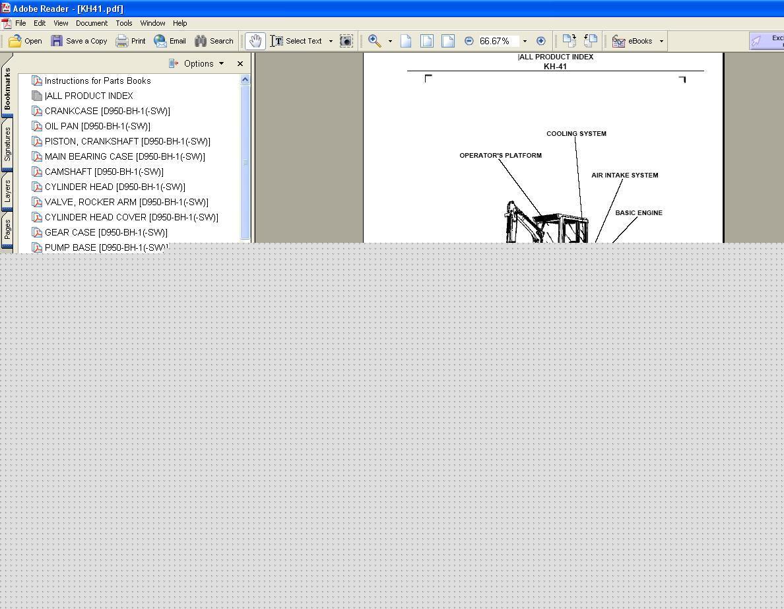Set view to Fit Page icon
The width and height of the screenshot is (784, 609).
point(427,41)
